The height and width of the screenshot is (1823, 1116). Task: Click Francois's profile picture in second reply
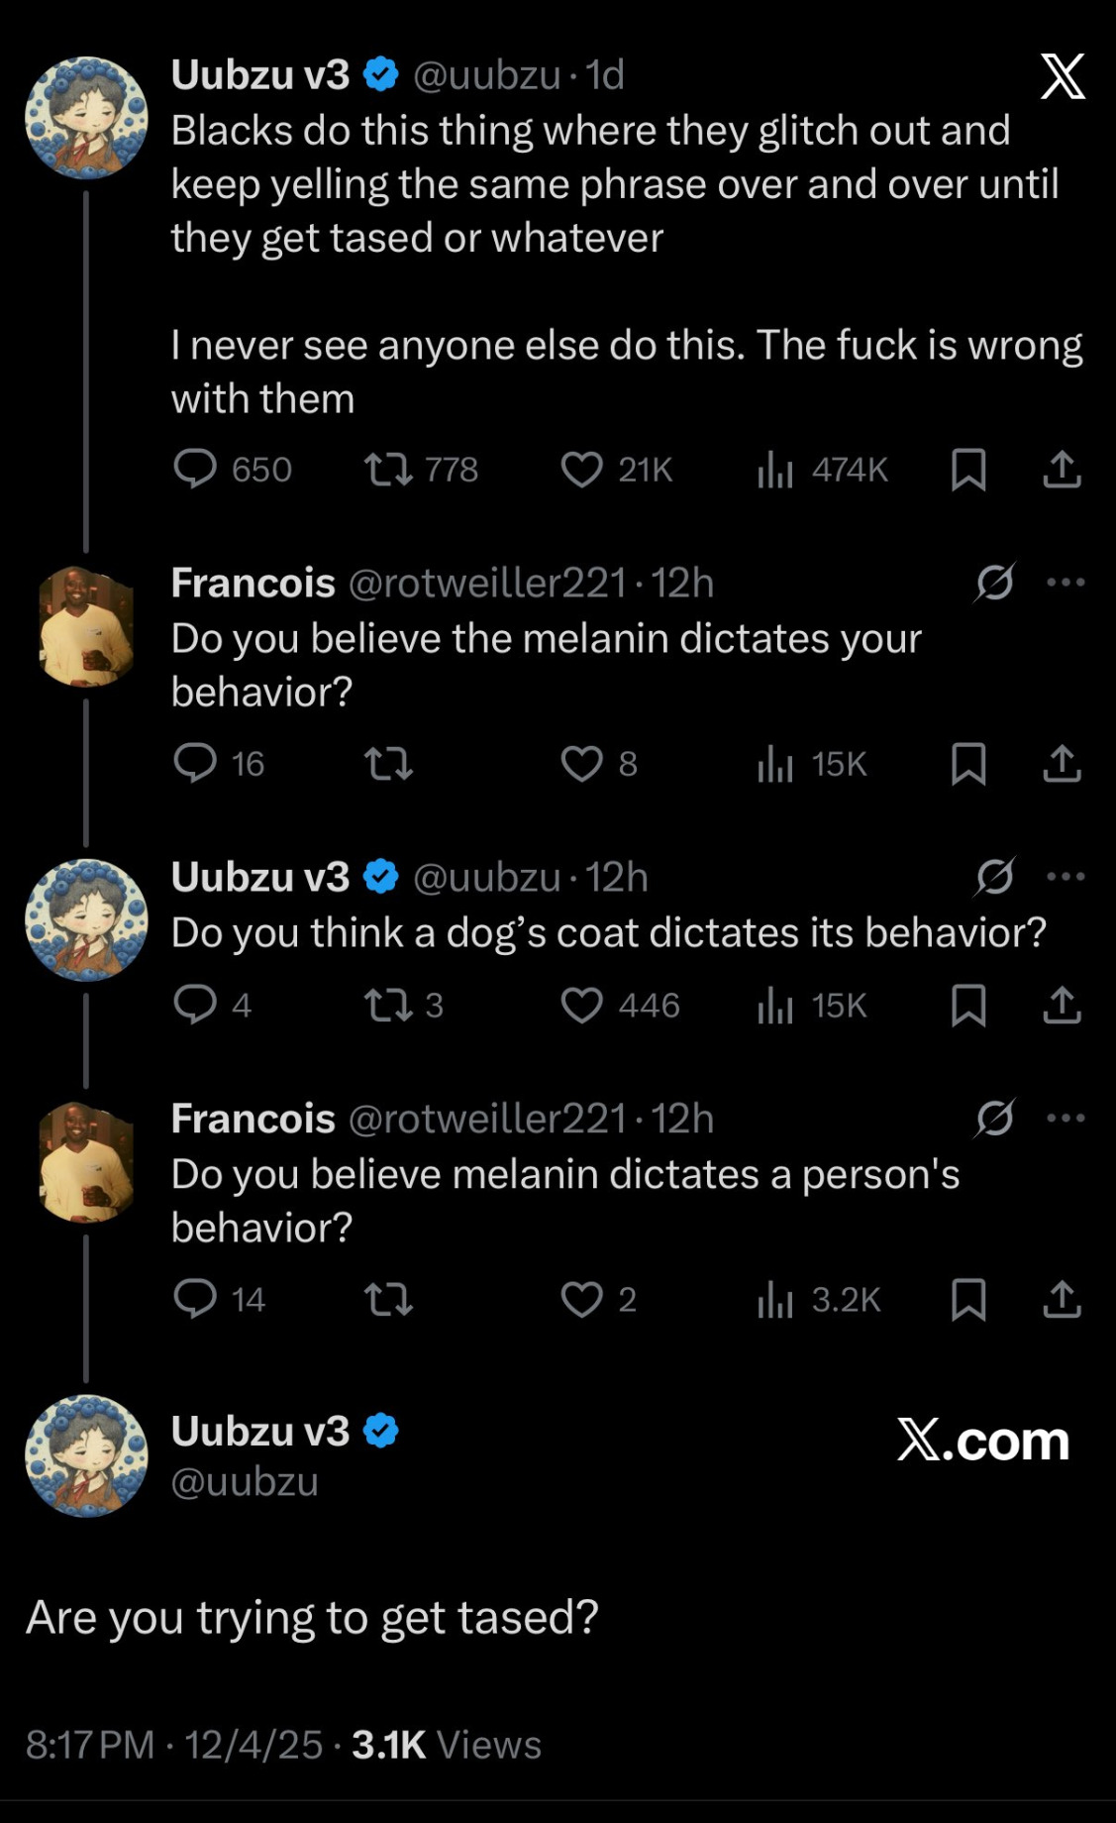(86, 1161)
